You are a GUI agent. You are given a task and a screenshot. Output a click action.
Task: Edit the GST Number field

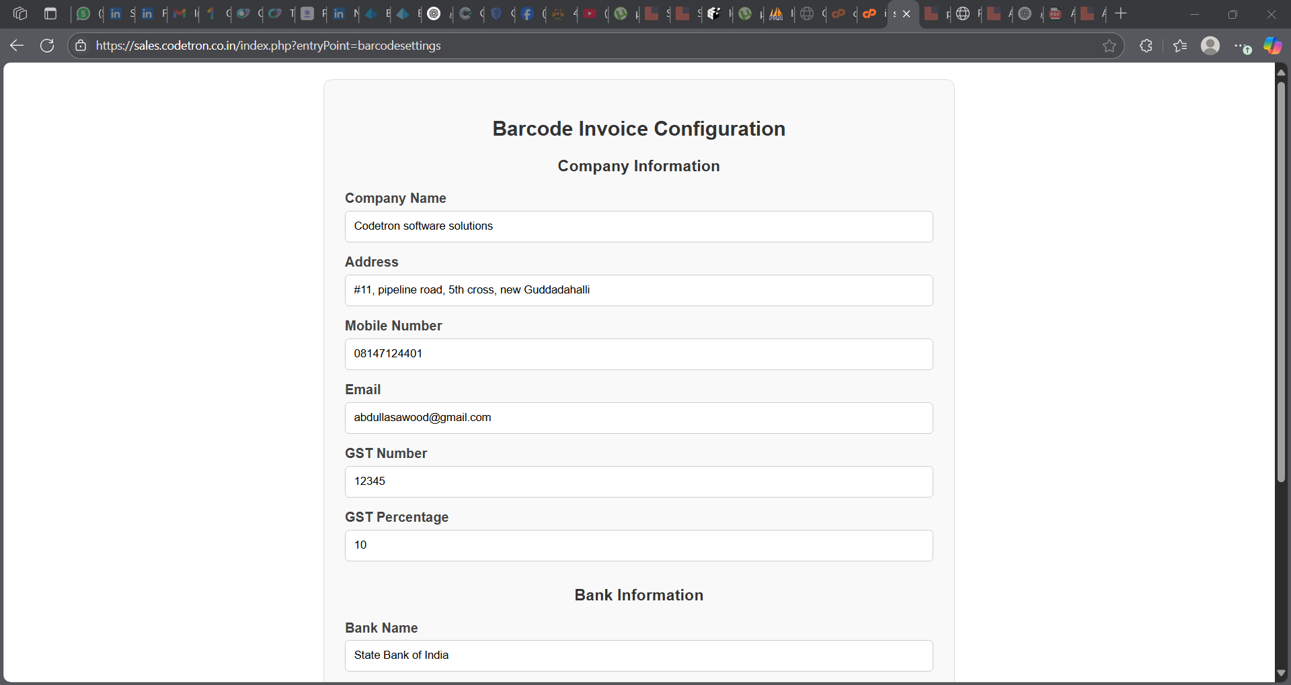point(639,482)
